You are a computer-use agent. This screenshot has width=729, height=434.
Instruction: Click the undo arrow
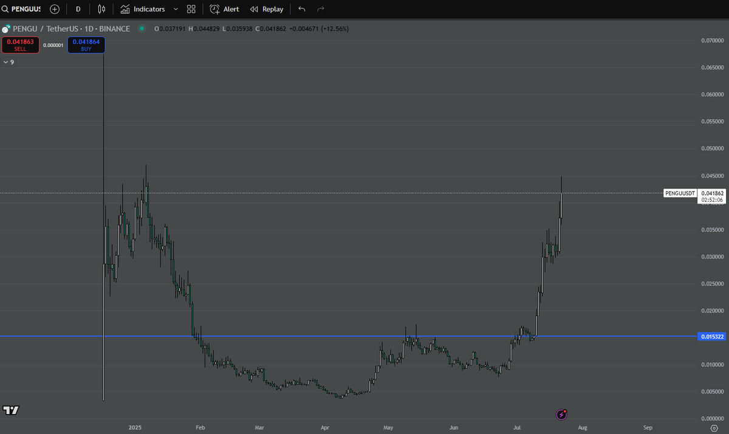(x=302, y=9)
